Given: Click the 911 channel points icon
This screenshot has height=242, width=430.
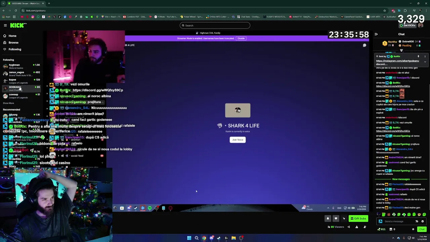Looking at the screenshot, I should tap(381, 229).
